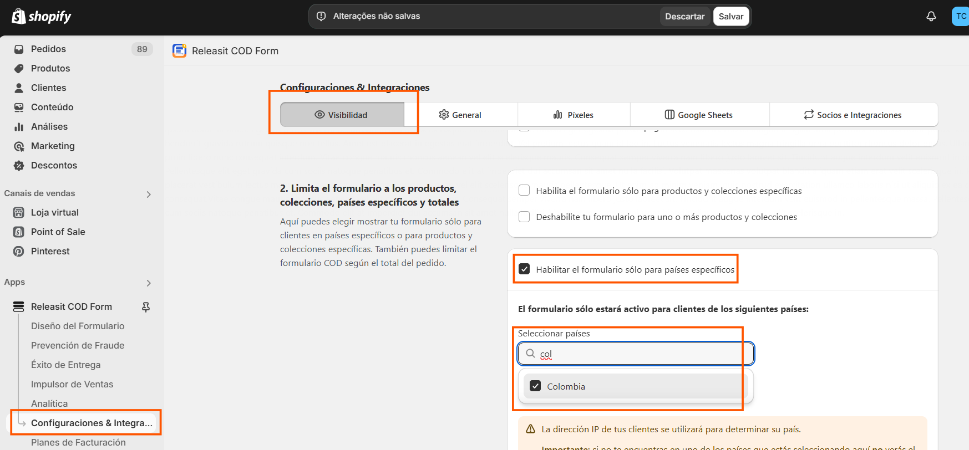This screenshot has width=969, height=450.
Task: Click the Descontos badge icon
Action: (19, 165)
